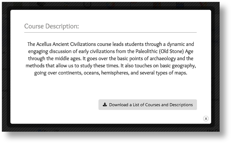The width and height of the screenshot is (232, 144).
Task: Click the Paleolithic (Old Stone) Age phrase
Action: coord(164,51)
